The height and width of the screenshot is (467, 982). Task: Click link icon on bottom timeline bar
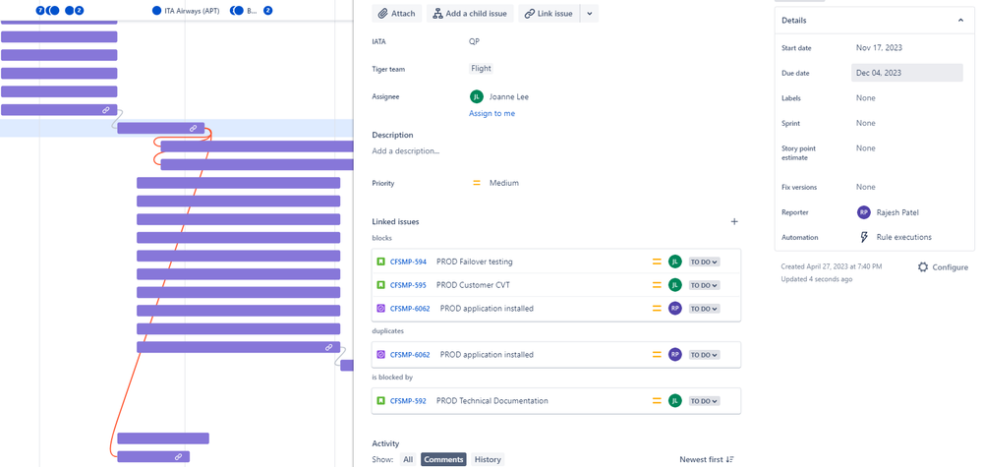pos(178,457)
